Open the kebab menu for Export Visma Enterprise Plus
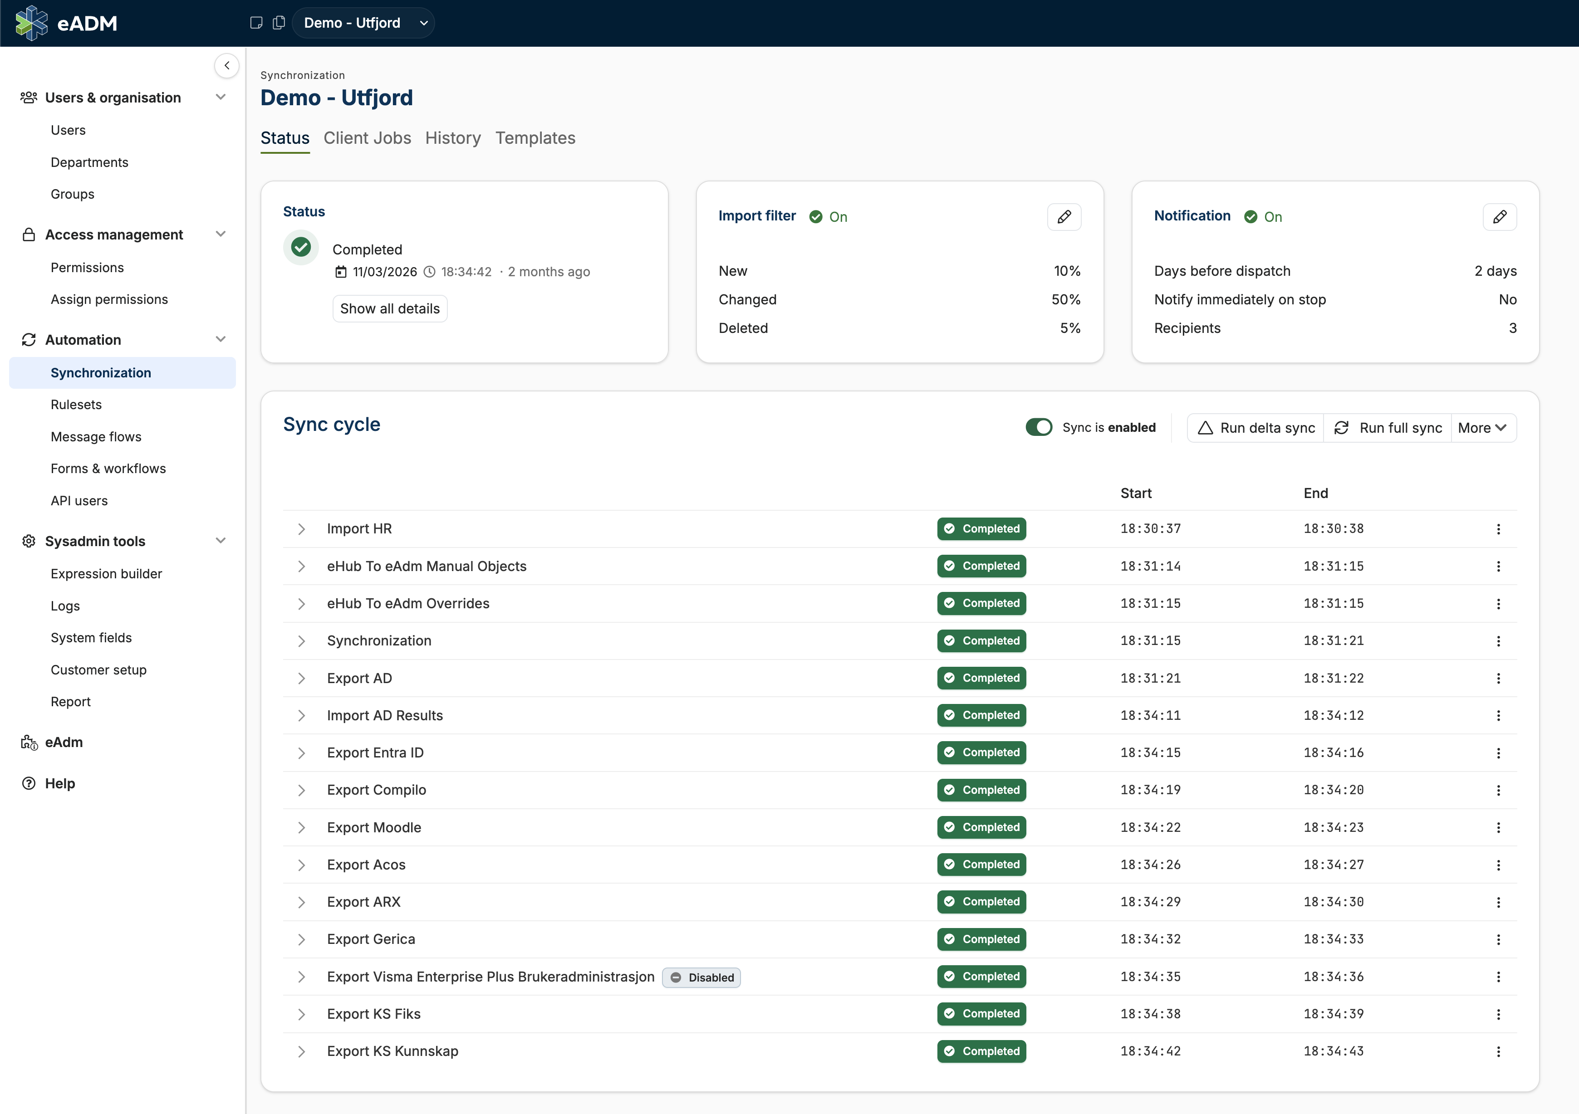The width and height of the screenshot is (1579, 1114). (x=1498, y=977)
